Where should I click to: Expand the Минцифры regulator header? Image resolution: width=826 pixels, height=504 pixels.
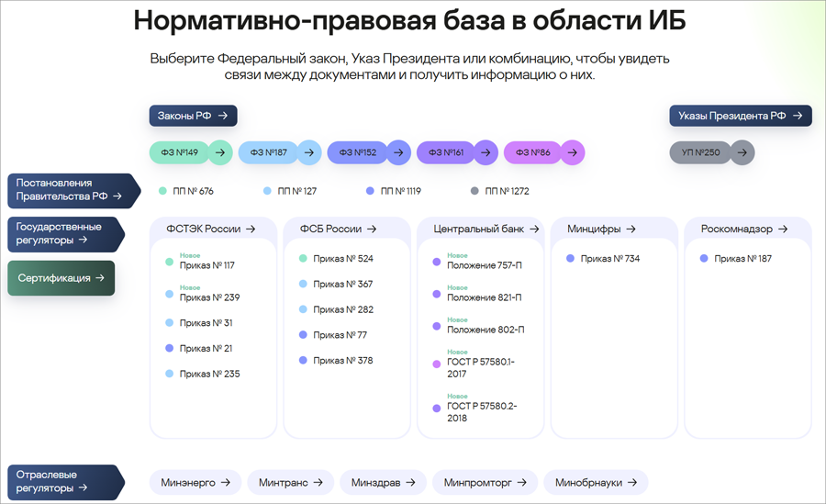tap(601, 229)
